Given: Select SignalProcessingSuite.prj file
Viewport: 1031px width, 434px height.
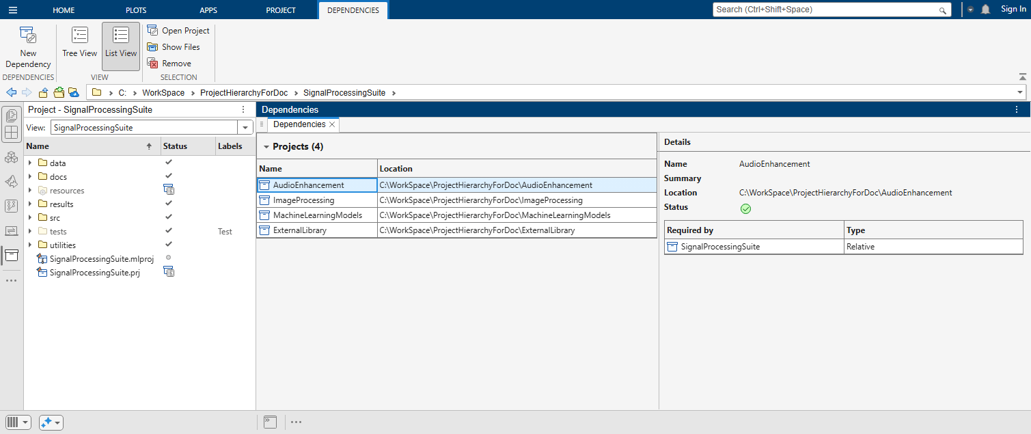Looking at the screenshot, I should point(95,273).
